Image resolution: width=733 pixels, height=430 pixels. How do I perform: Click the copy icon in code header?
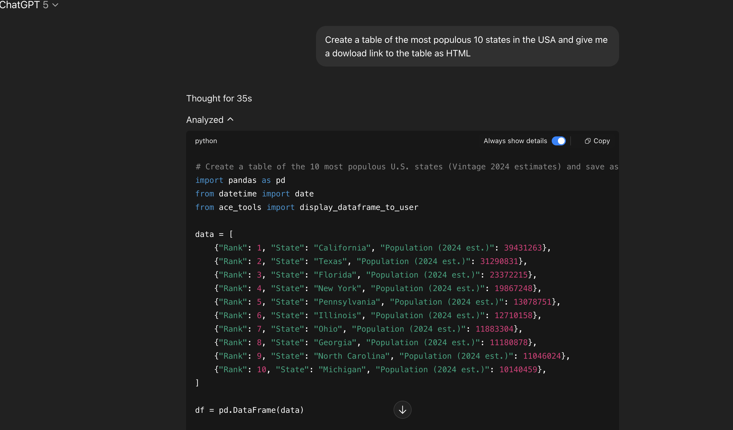pyautogui.click(x=587, y=141)
